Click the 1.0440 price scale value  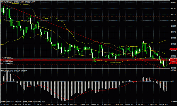(x=173, y=3)
